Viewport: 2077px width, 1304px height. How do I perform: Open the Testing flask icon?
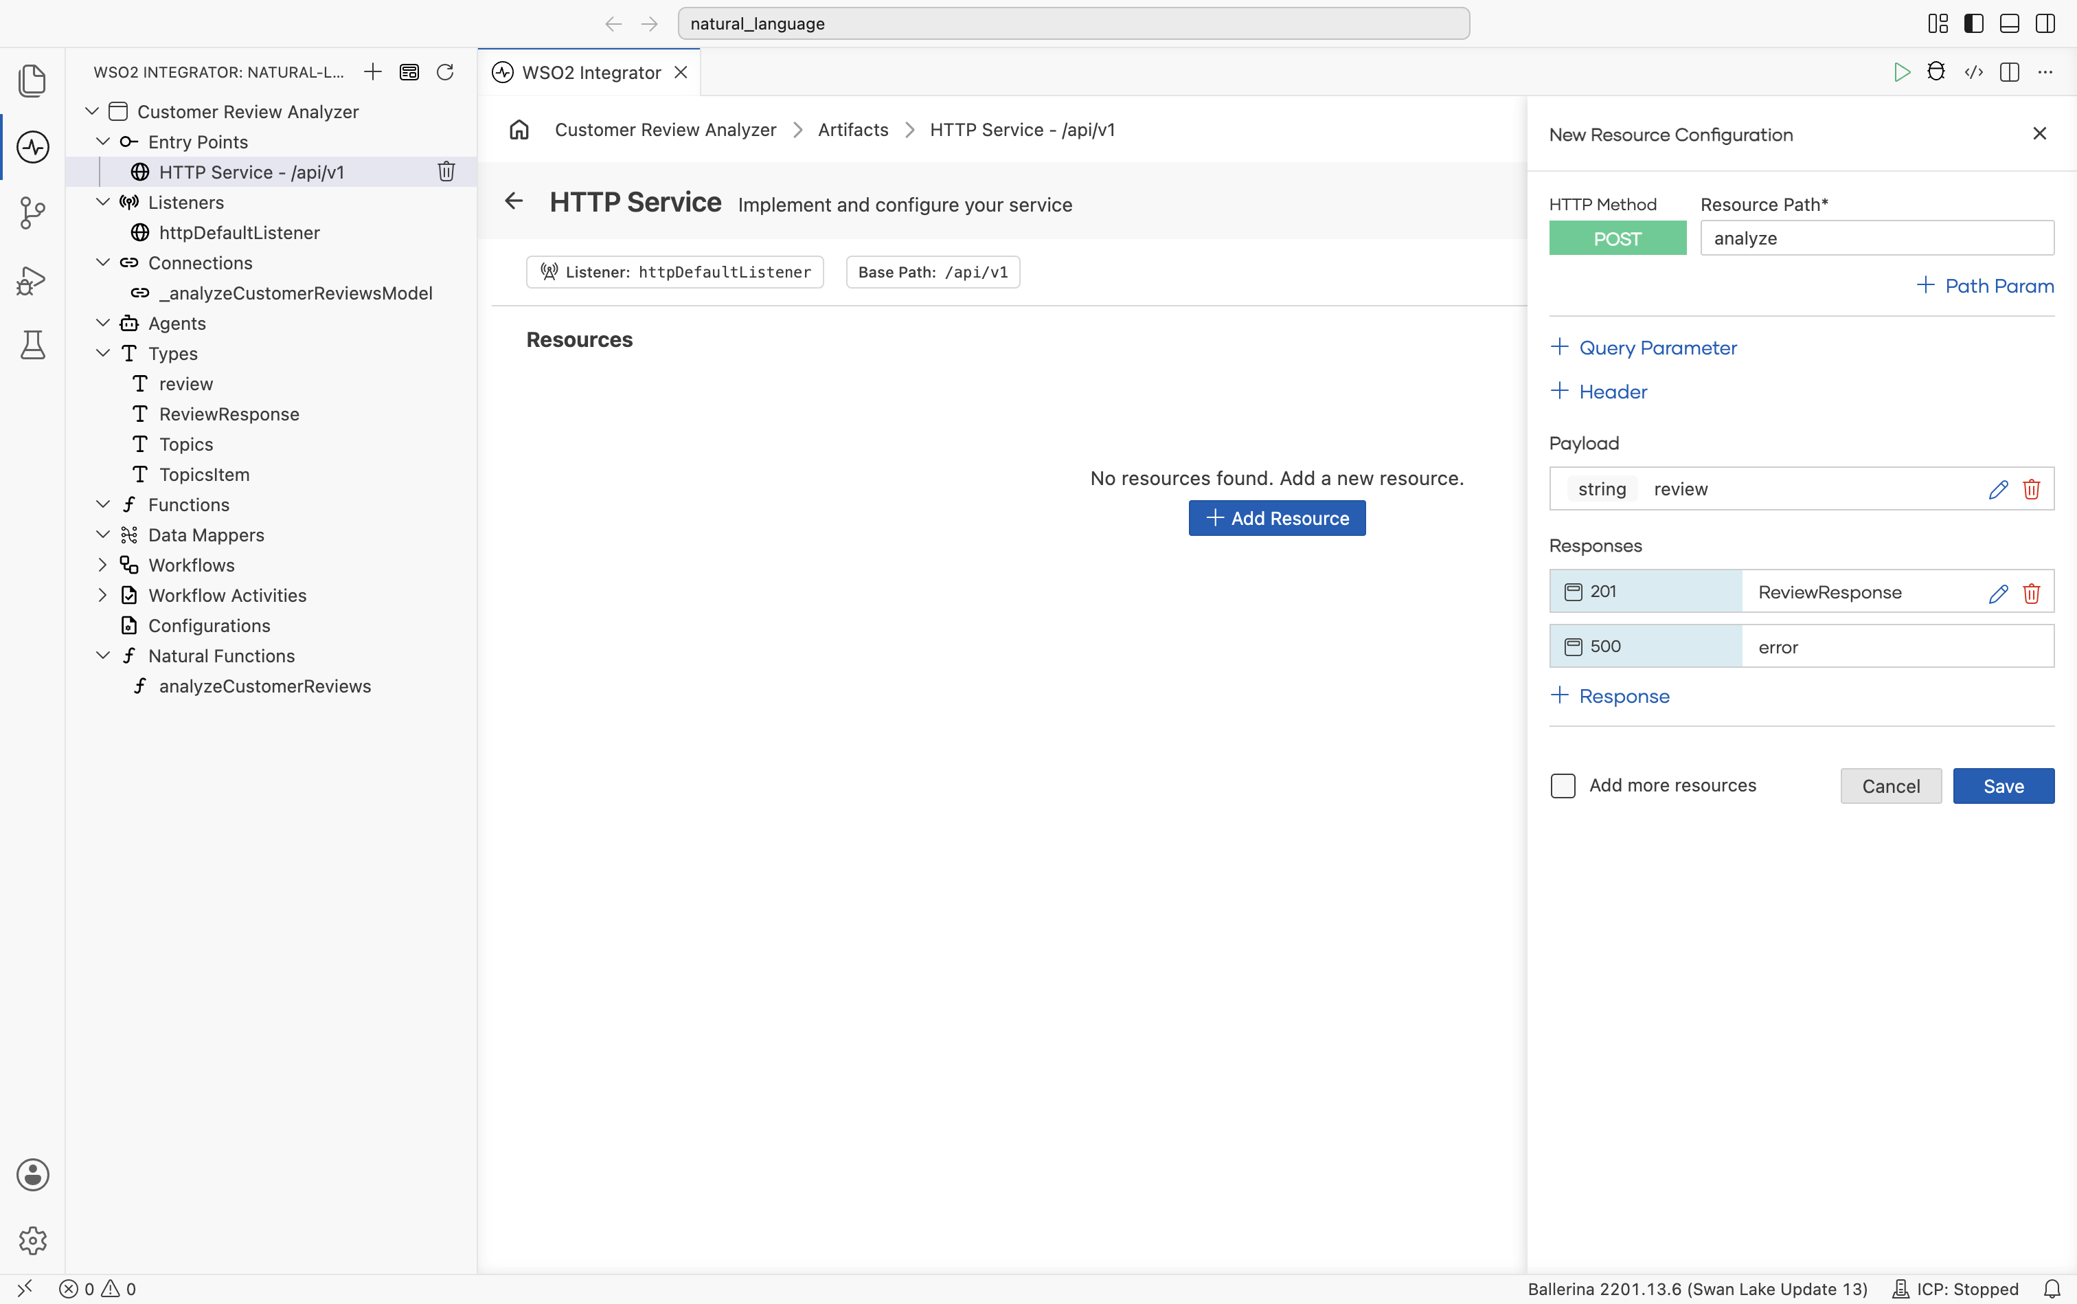tap(33, 345)
